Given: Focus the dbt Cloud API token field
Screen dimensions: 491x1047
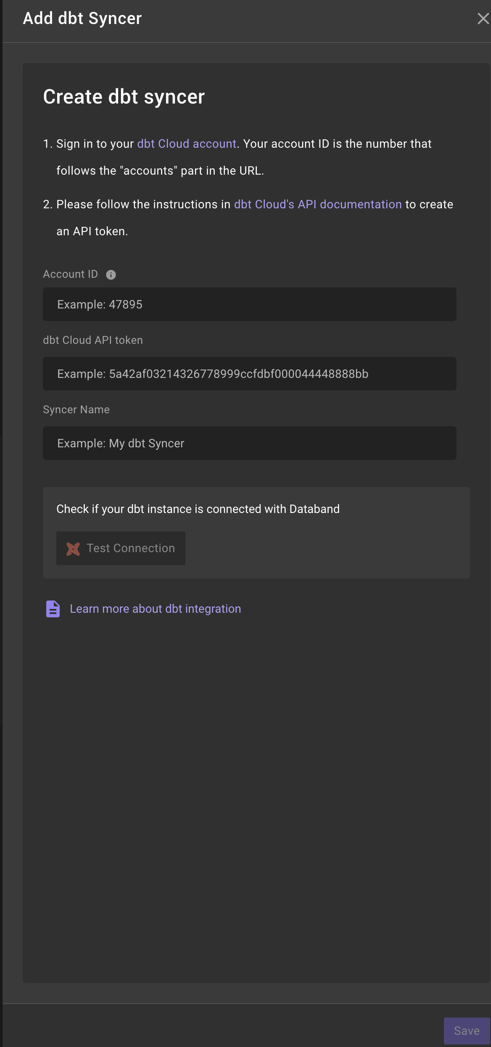Looking at the screenshot, I should click(x=250, y=374).
